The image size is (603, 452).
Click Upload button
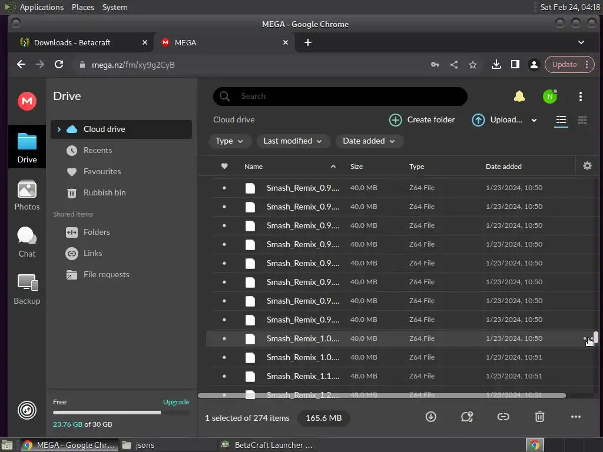tap(497, 120)
